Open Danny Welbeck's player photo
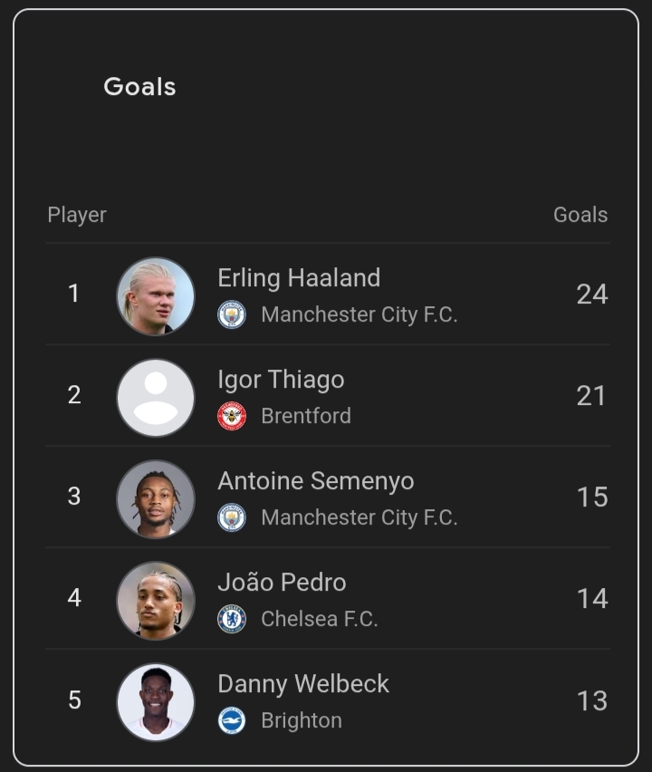The image size is (652, 772). point(156,701)
